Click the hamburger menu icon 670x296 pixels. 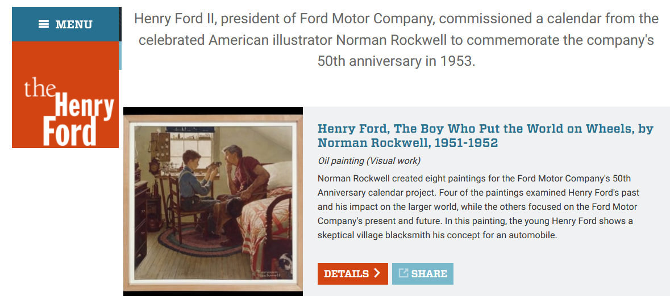[43, 24]
